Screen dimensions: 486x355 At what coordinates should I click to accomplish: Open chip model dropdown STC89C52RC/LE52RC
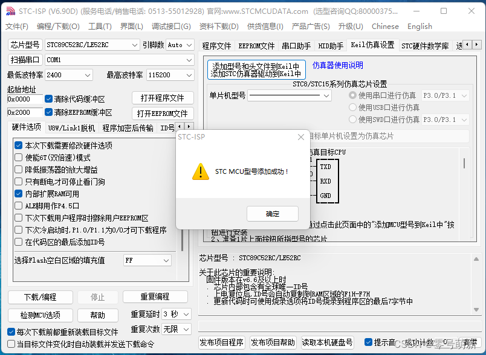click(92, 45)
